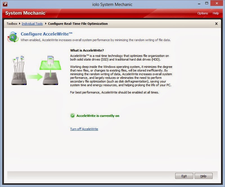
Task: Click the 'Configure Real-Time File Optimization' breadcrumb text
Action: 78,24
